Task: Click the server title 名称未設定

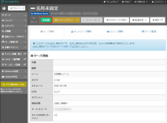Action: (47, 8)
